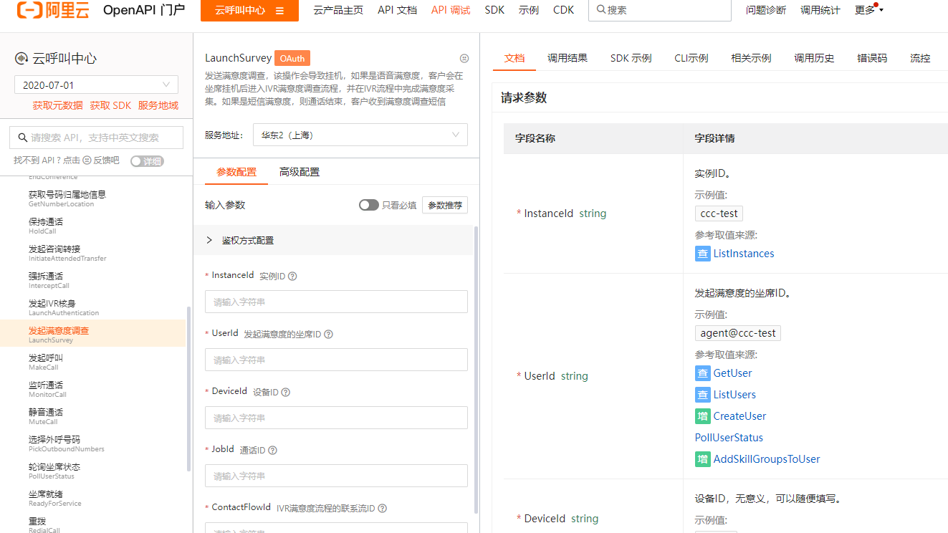Open the 更多 dropdown menu
Image resolution: width=948 pixels, height=533 pixels.
[869, 10]
